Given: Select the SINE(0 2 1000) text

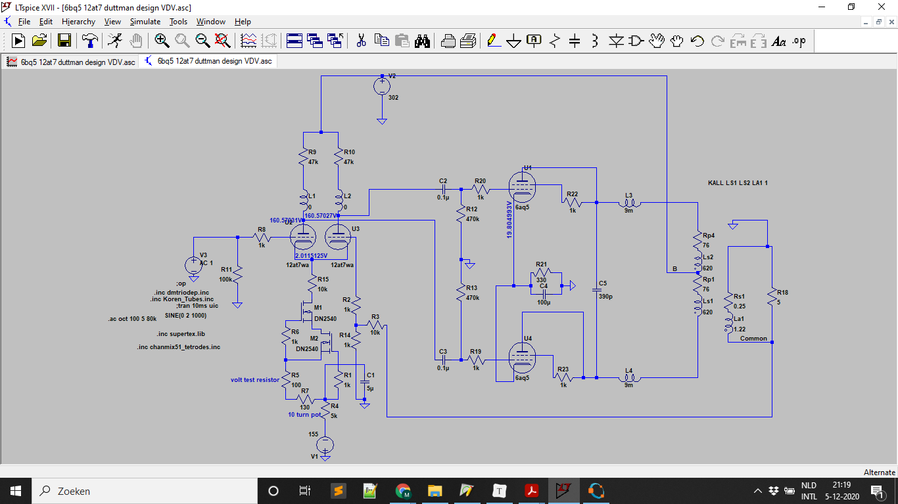Looking at the screenshot, I should tap(186, 315).
